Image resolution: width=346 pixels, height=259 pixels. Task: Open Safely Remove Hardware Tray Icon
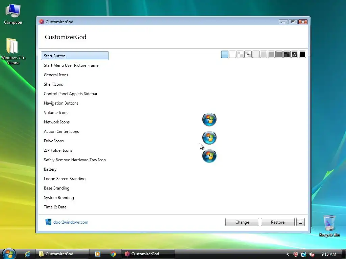point(75,160)
